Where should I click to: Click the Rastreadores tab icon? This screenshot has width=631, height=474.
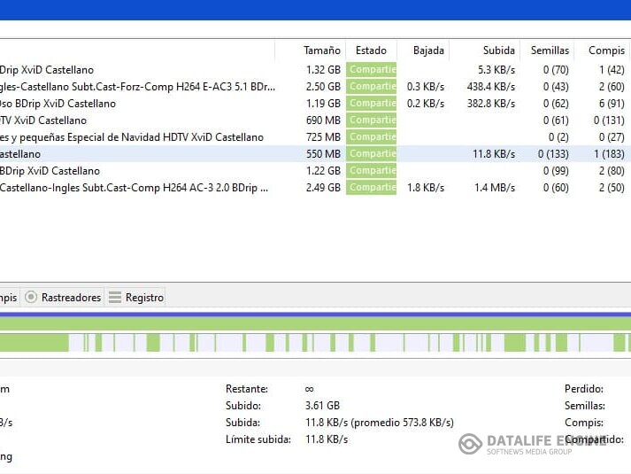(31, 298)
